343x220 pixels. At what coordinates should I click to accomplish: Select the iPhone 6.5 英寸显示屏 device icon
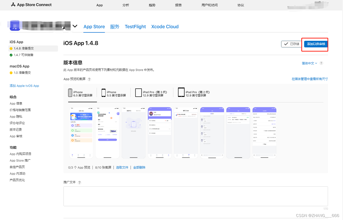[x=70, y=93]
